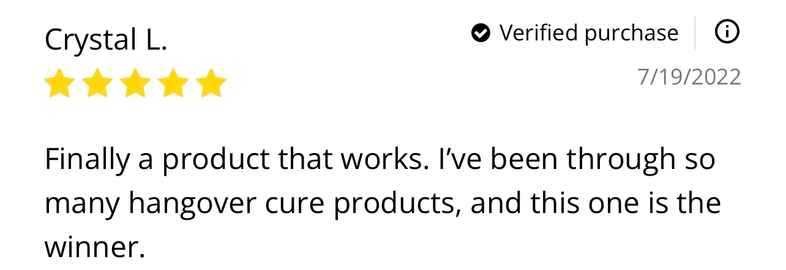Image resolution: width=786 pixels, height=270 pixels.
Task: Click the reviewer's last initial "L."
Action: click(x=155, y=40)
